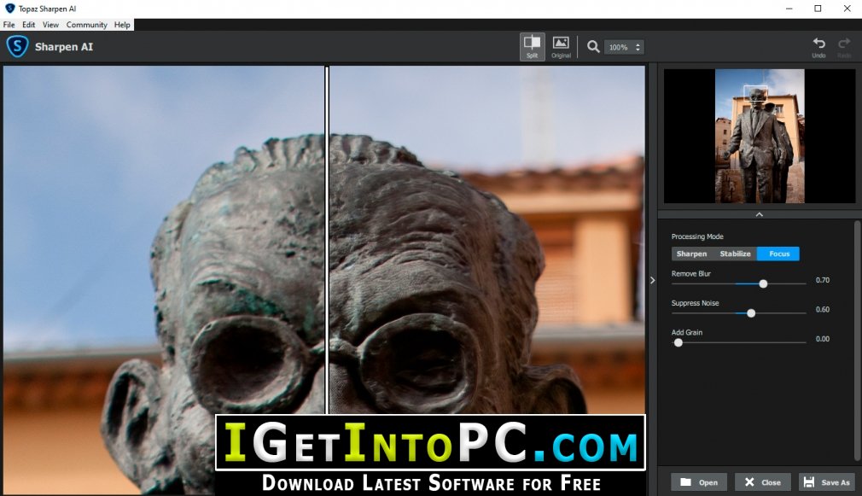862x496 pixels.
Task: Click the Remove Blur slider handle
Action: pos(763,283)
